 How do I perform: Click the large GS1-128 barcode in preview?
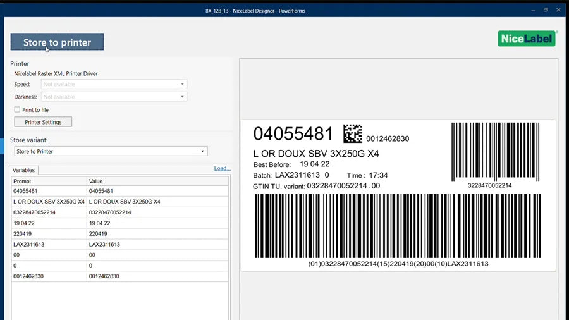point(398,226)
